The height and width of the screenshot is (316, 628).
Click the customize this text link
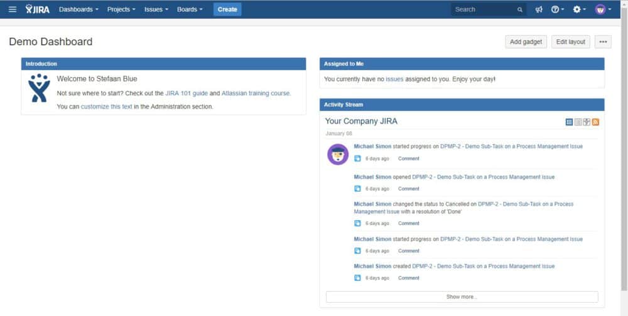(x=107, y=107)
